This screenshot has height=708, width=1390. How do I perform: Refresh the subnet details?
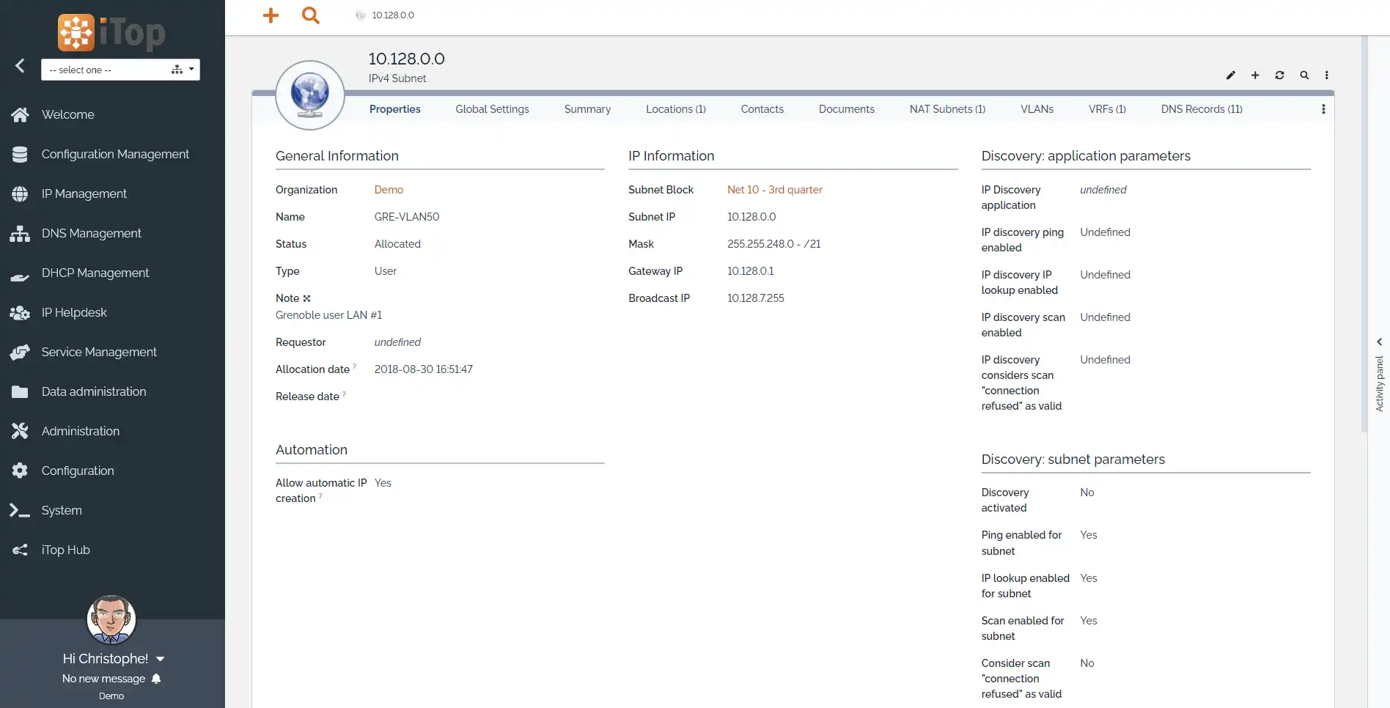pos(1279,75)
